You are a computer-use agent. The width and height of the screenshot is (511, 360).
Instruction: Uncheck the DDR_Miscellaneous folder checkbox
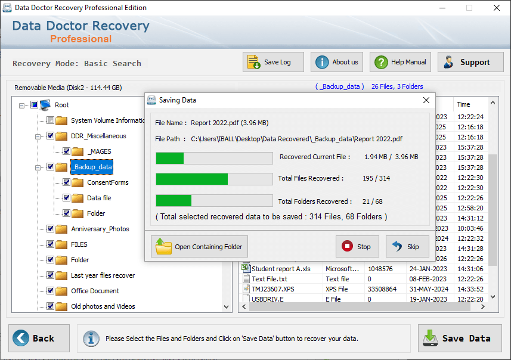pyautogui.click(x=50, y=135)
